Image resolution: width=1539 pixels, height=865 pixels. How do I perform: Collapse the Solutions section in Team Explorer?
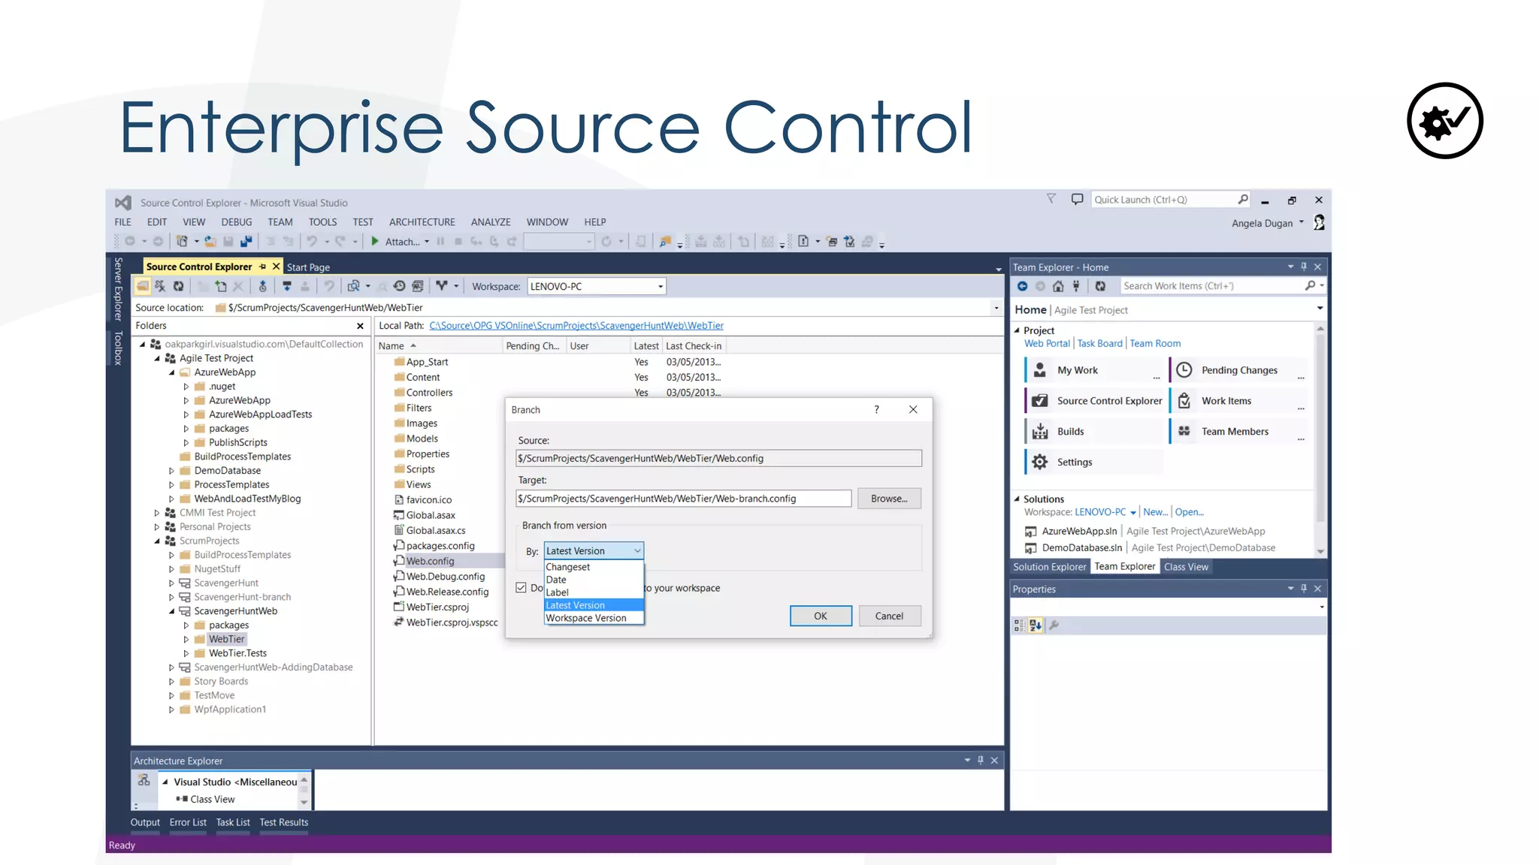pyautogui.click(x=1017, y=499)
